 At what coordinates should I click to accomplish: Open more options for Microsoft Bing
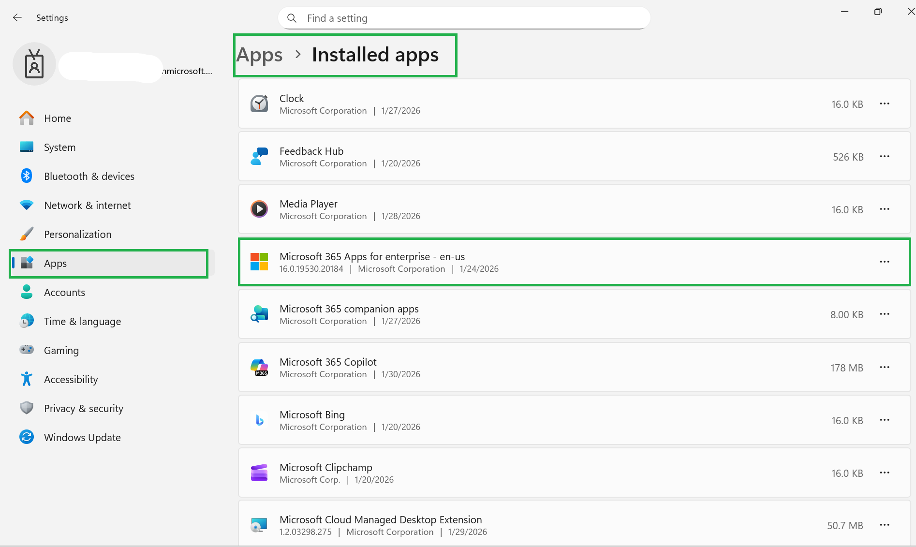tap(885, 420)
